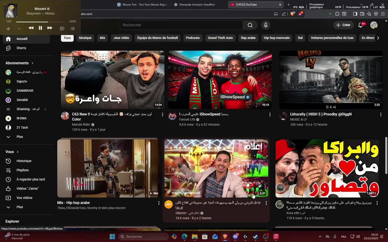Open options for Kora x90 video

[x=377, y=203]
